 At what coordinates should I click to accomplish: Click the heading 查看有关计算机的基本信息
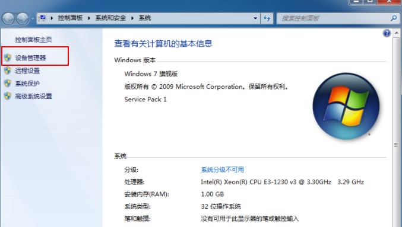pos(163,43)
